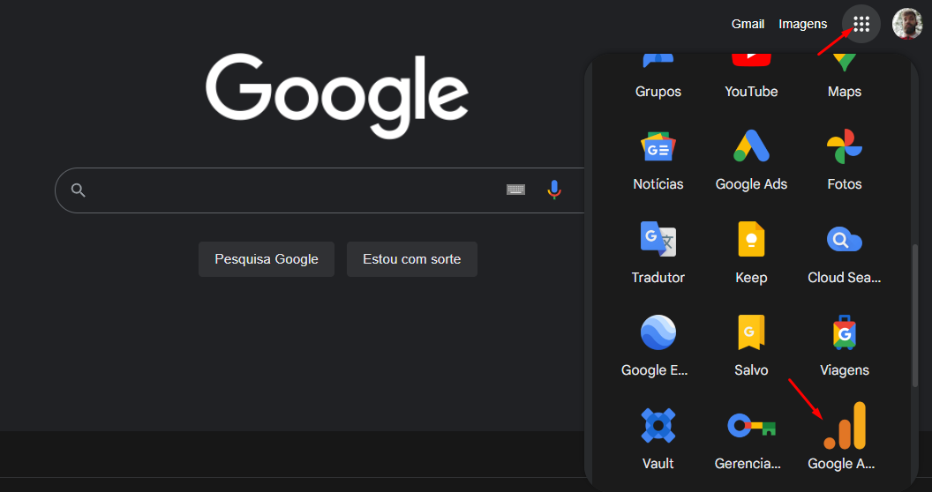Open the Fotos pinwheel app
This screenshot has width=932, height=492.
[x=844, y=160]
